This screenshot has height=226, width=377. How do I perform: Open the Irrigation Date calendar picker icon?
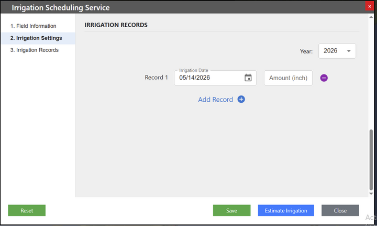(x=248, y=78)
